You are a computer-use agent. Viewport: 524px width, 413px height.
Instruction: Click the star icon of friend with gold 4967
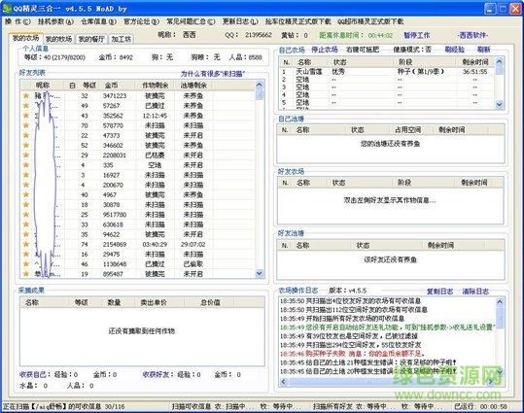coord(26,194)
